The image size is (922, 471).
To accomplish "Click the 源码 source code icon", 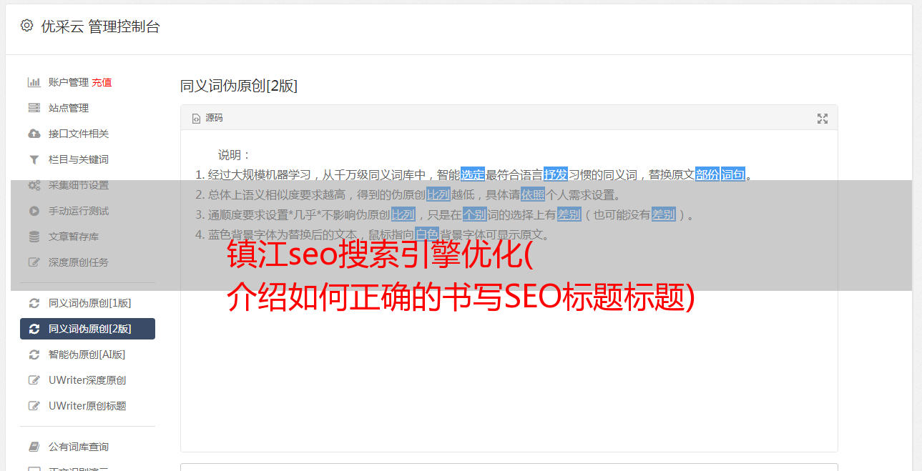I will click(196, 119).
